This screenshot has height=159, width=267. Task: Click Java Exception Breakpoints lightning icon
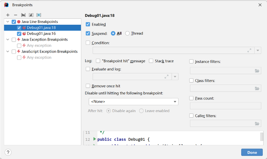click(19, 39)
